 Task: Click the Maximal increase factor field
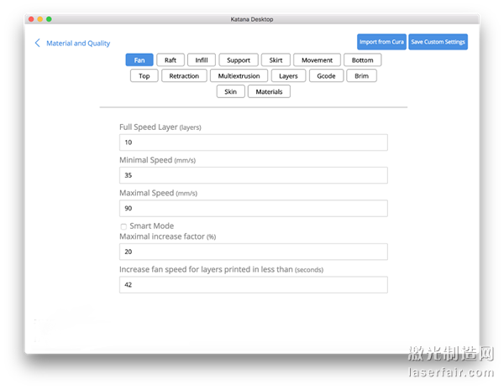[x=253, y=252]
